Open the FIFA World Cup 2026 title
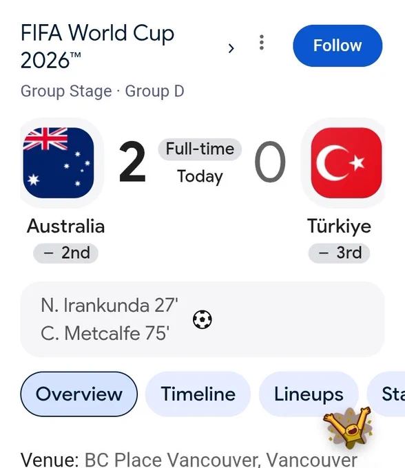This screenshot has height=468, width=405. coord(97,46)
